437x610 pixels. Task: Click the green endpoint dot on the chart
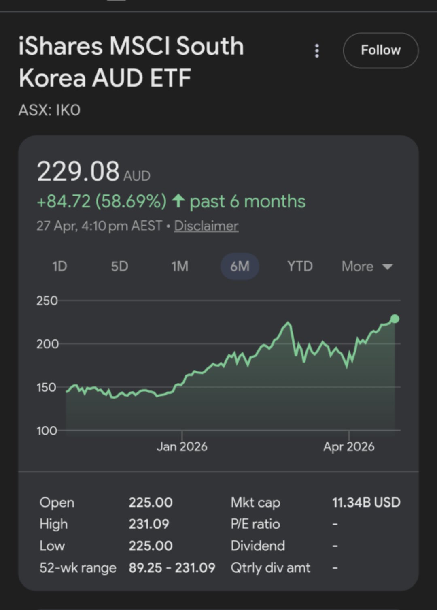395,319
